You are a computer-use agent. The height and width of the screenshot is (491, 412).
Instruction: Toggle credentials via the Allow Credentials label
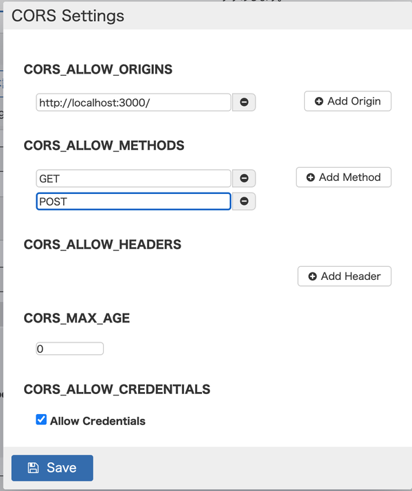pos(98,421)
